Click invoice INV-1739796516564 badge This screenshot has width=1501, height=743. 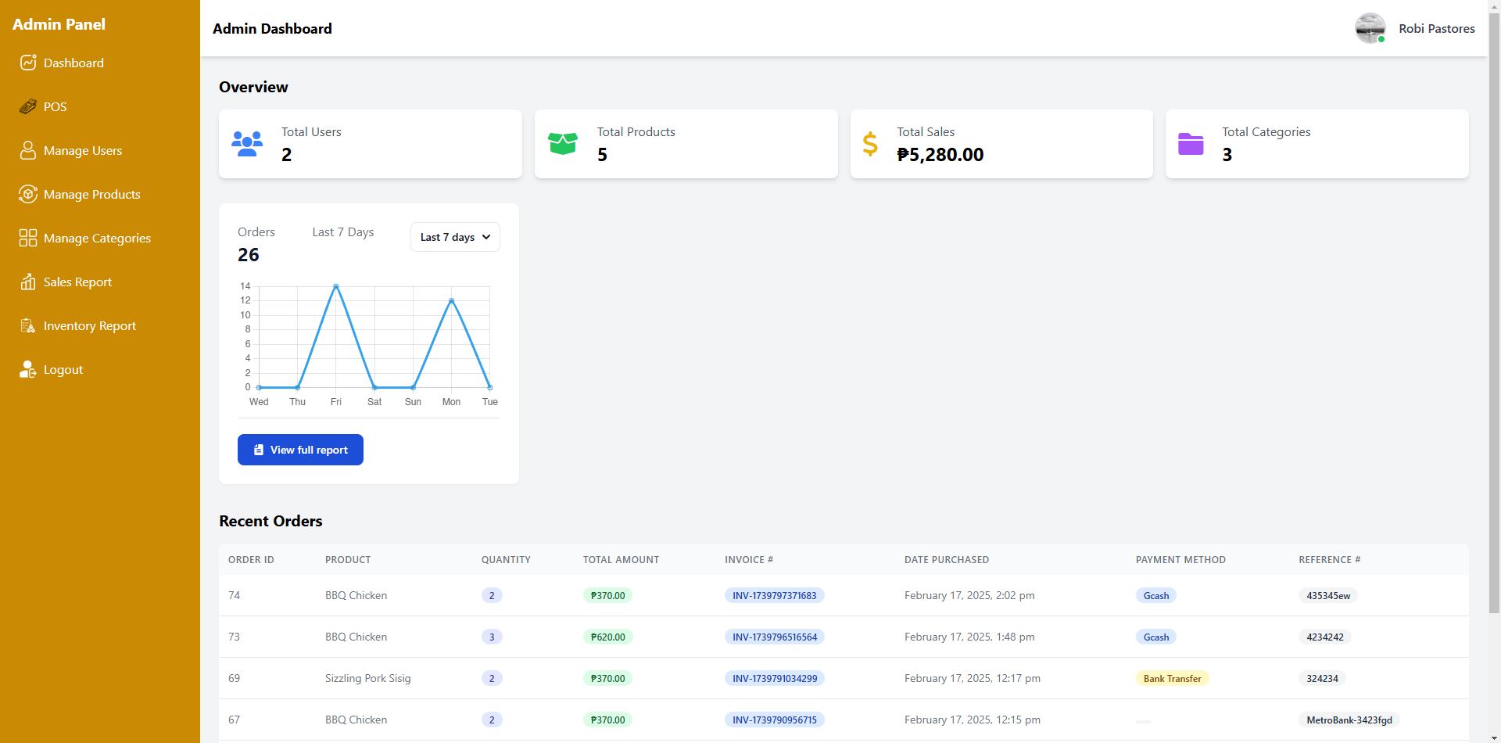pyautogui.click(x=775, y=637)
